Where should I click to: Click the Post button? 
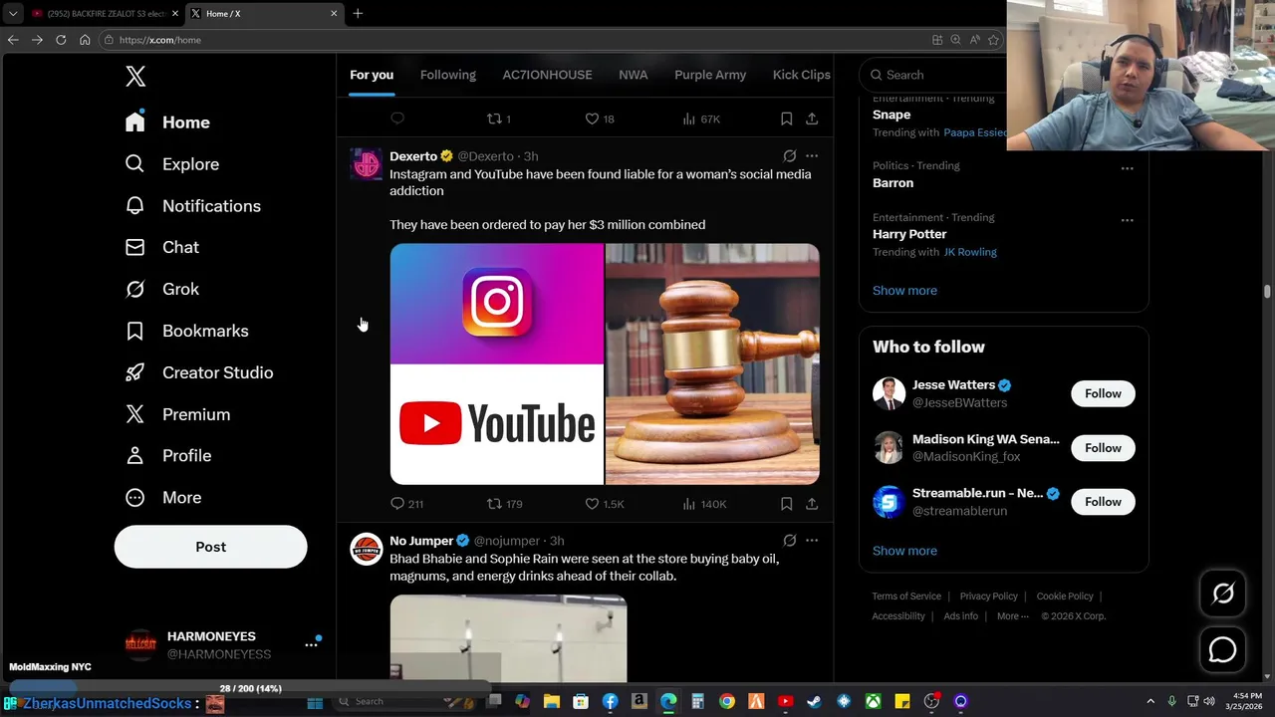tap(210, 547)
